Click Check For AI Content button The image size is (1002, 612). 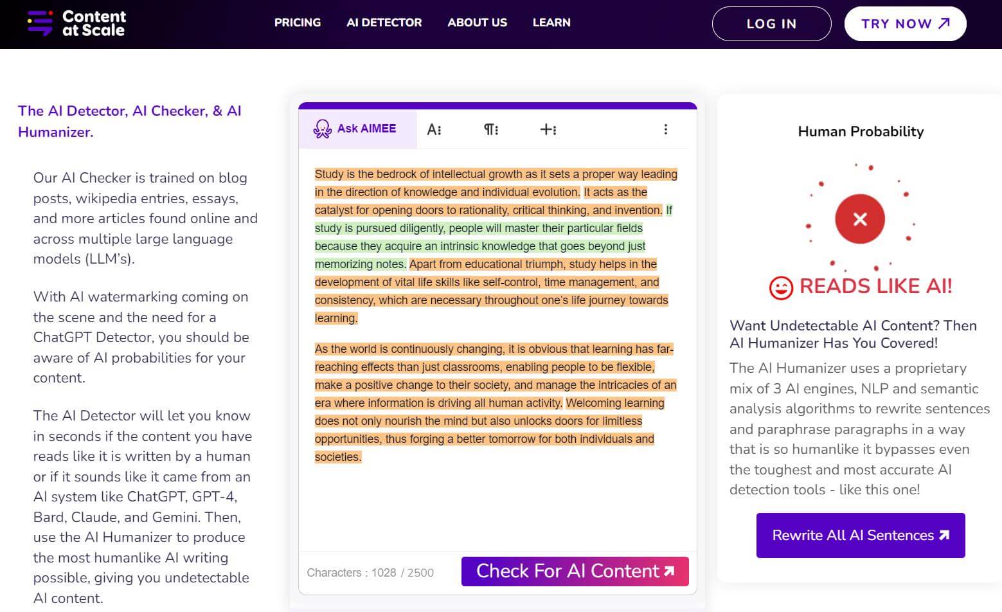(x=575, y=571)
